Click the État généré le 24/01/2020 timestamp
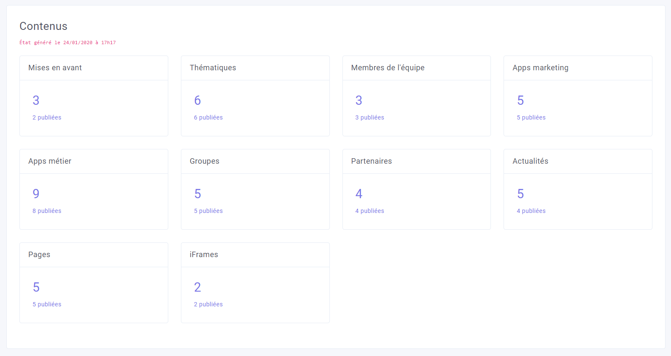671x356 pixels. coord(67,43)
